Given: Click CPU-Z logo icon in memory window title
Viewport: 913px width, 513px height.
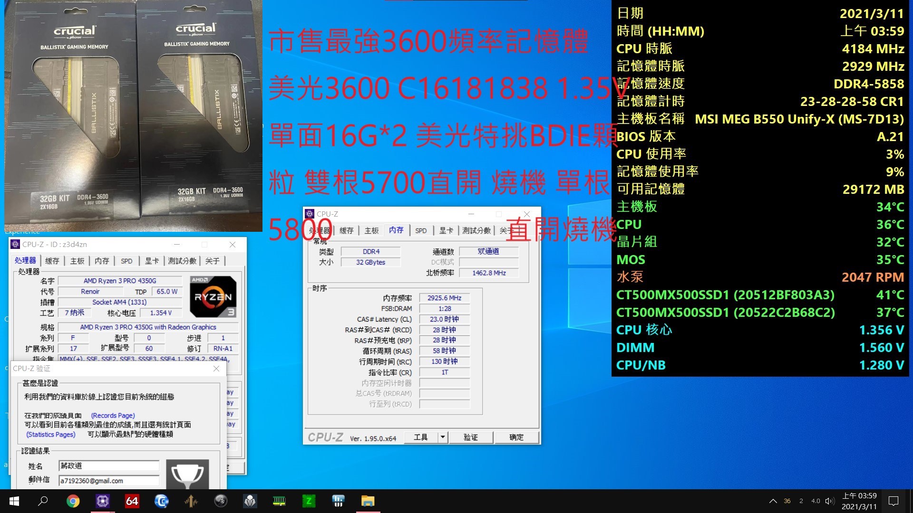Looking at the screenshot, I should [310, 214].
